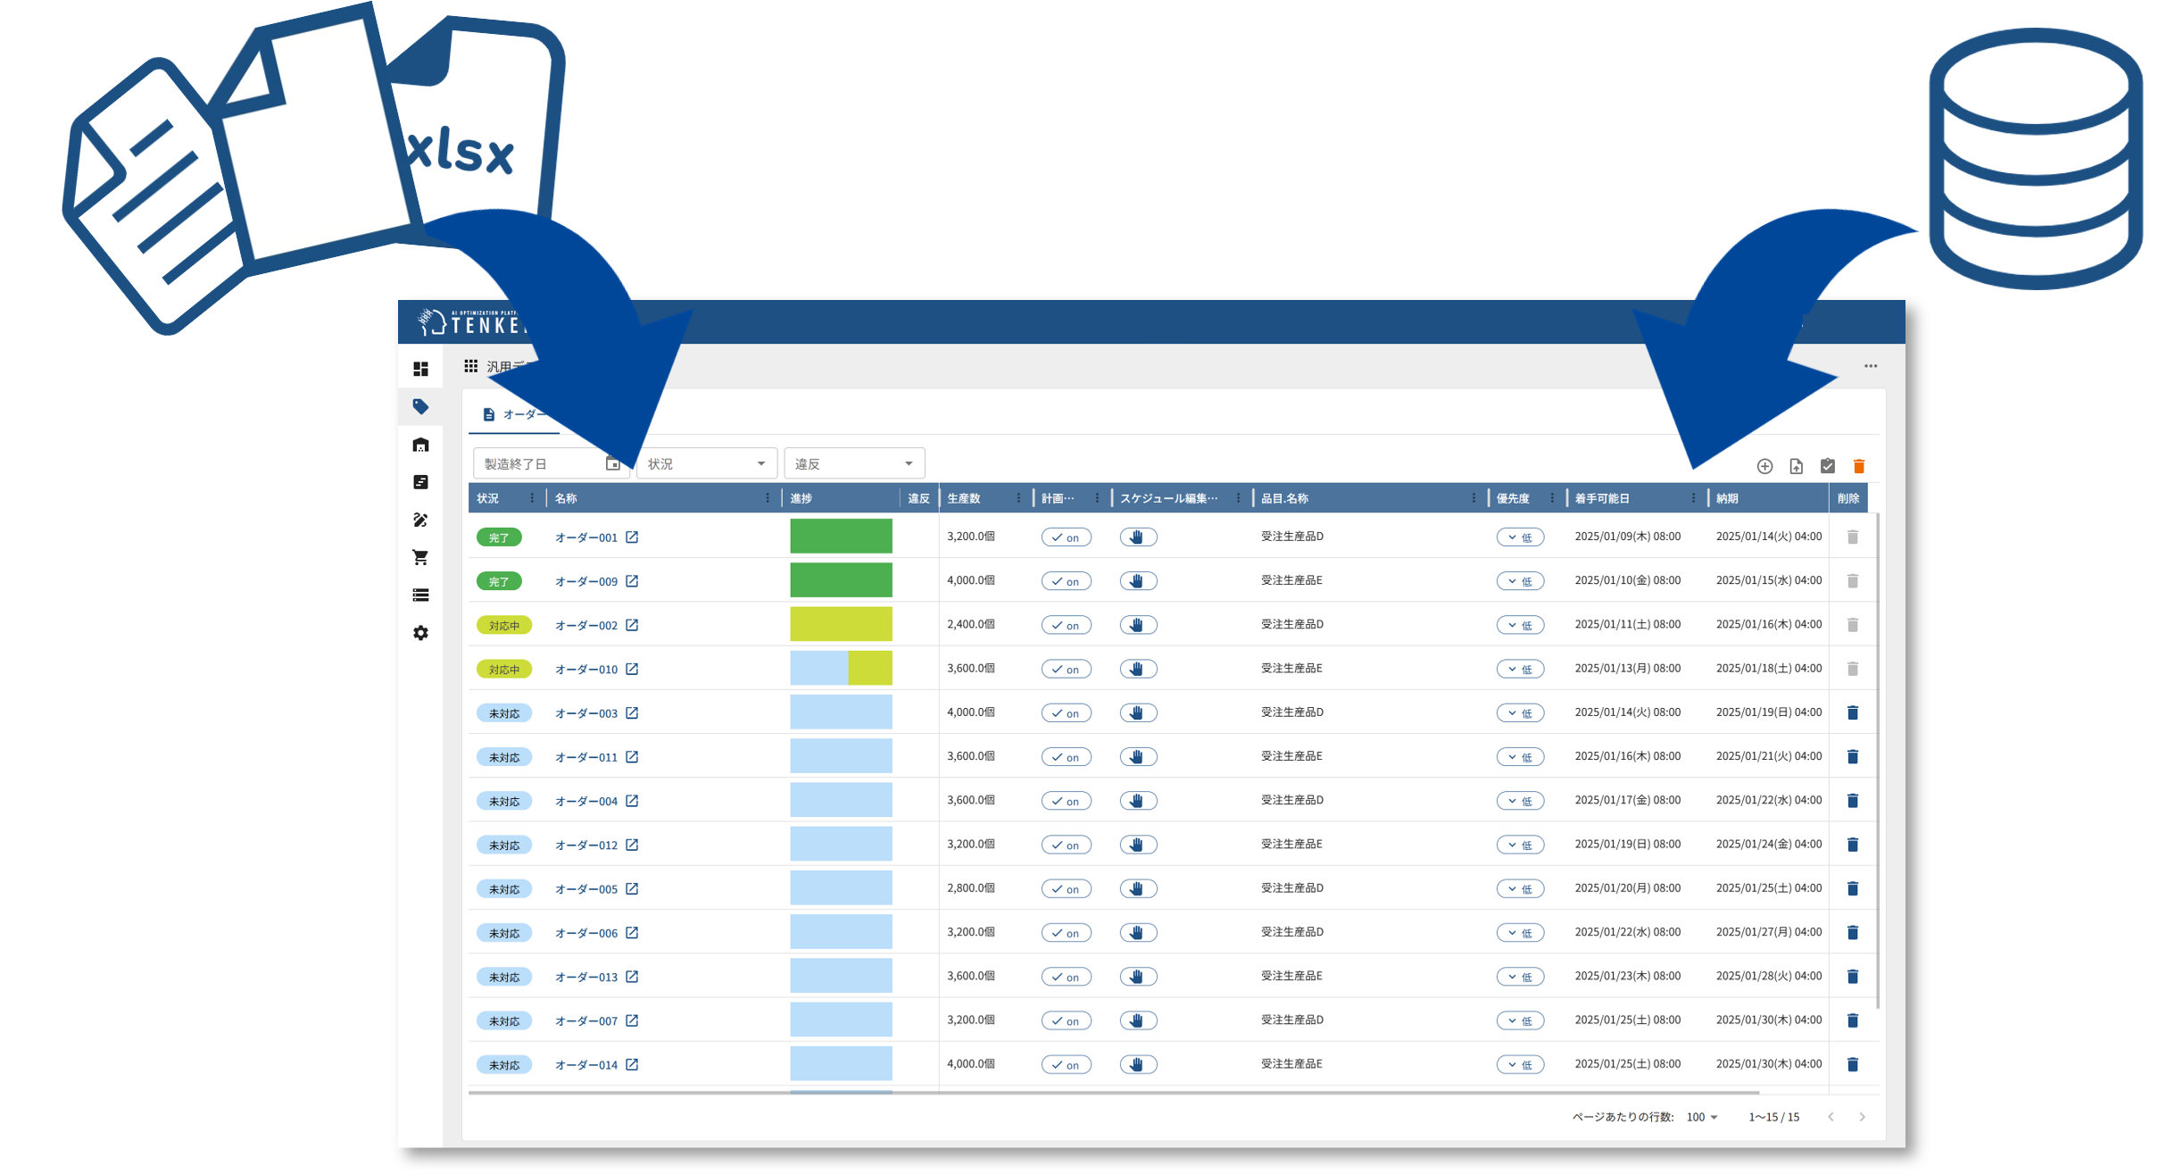
Task: Toggle the 計画 on switch for オーダー005
Action: click(x=1066, y=889)
